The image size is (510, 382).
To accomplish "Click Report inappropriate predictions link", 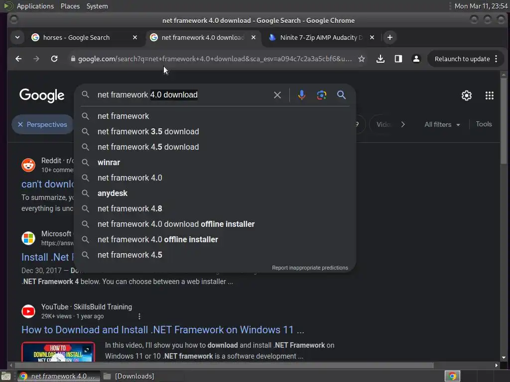I will pos(310,268).
